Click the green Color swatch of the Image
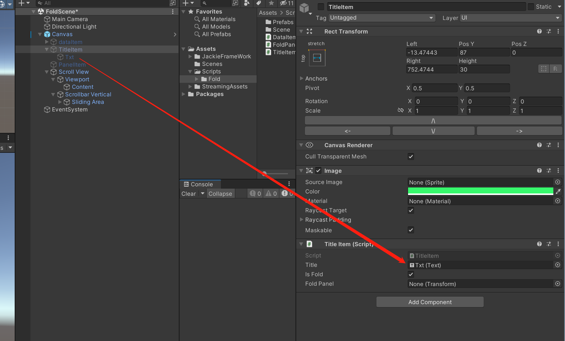 pyautogui.click(x=481, y=191)
